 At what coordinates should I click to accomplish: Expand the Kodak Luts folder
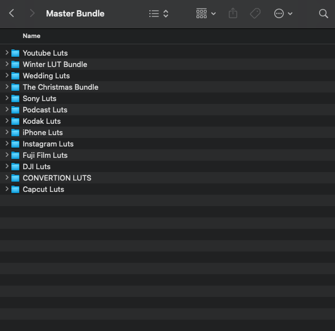tap(7, 121)
